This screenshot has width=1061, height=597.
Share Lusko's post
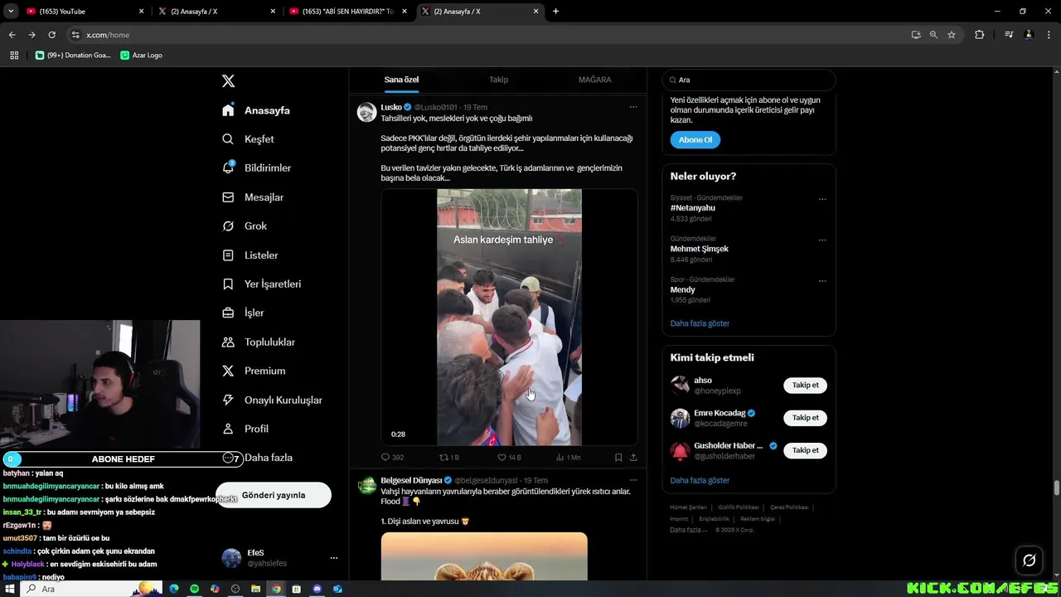[633, 458]
